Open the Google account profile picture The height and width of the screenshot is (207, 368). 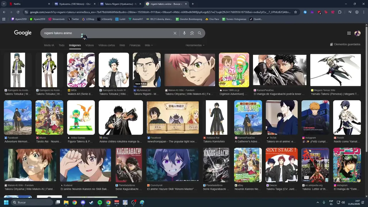click(357, 33)
